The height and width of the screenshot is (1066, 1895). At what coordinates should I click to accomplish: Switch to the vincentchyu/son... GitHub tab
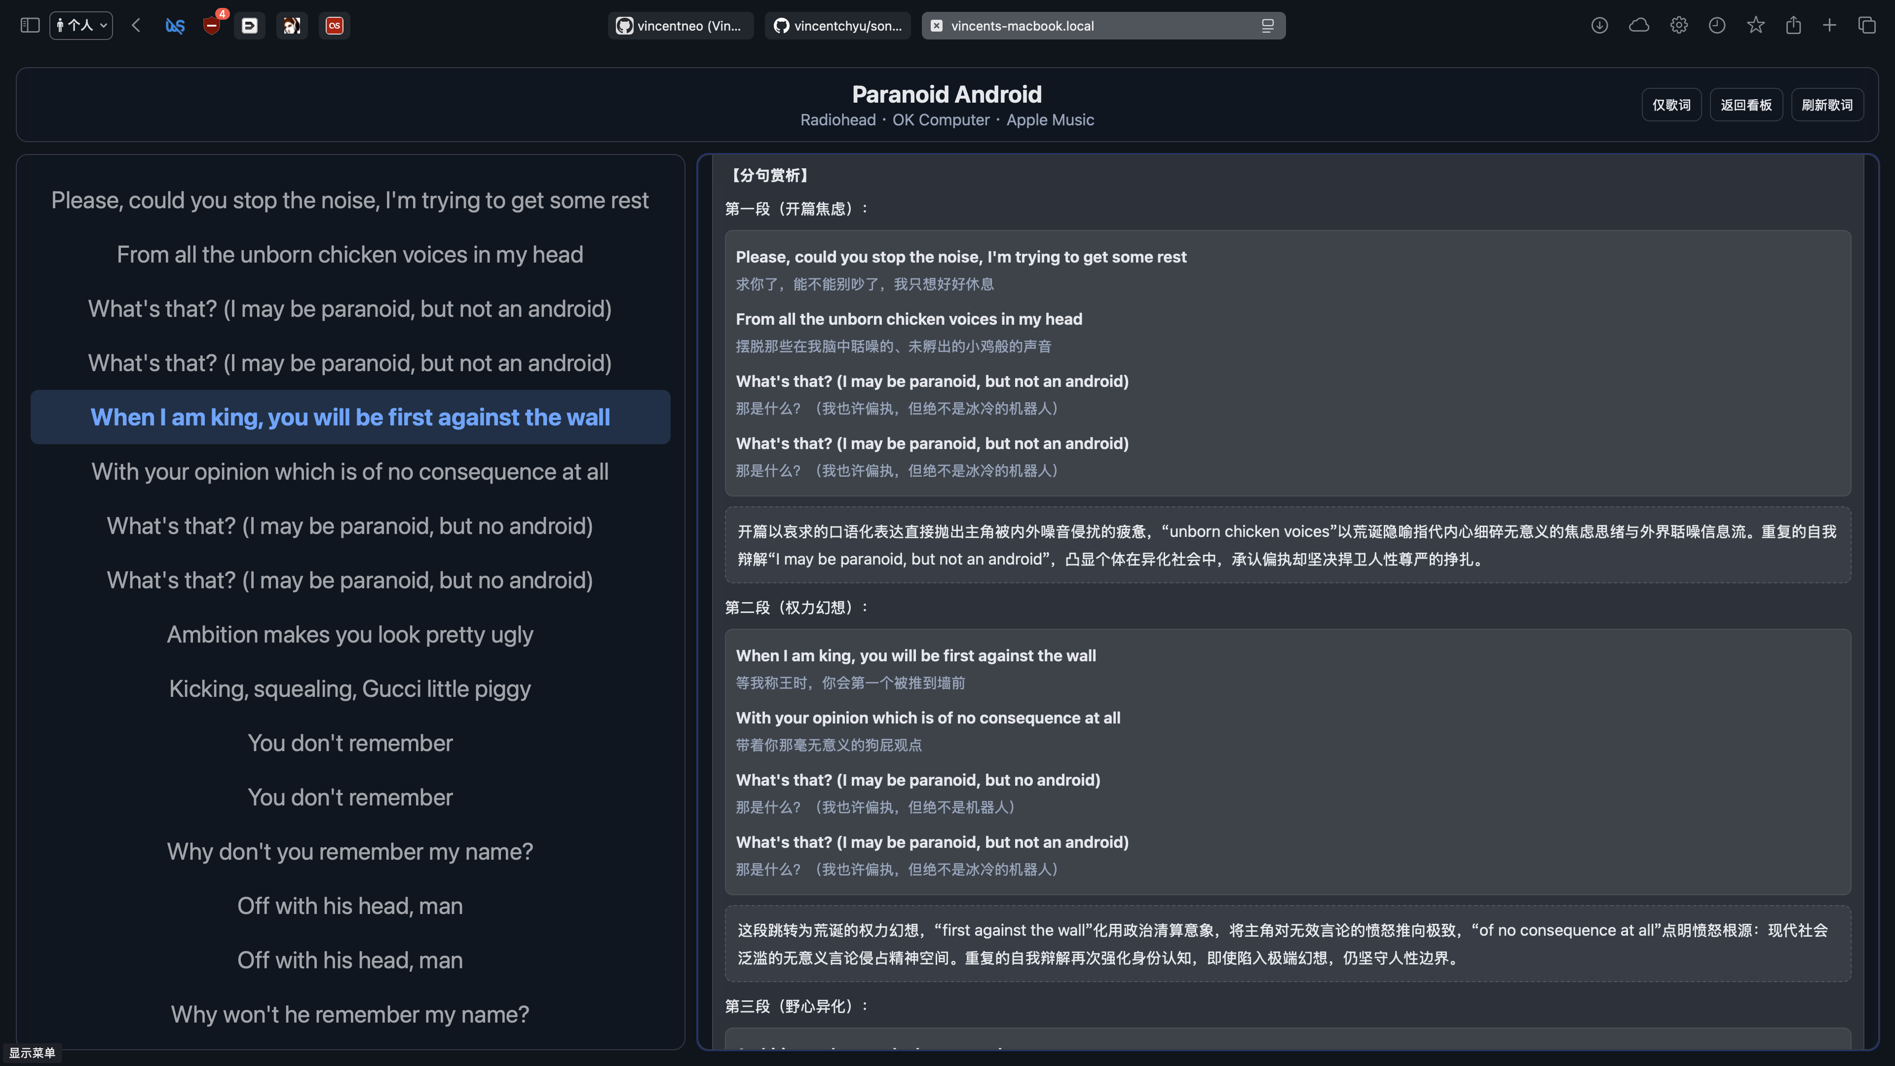[x=838, y=26]
